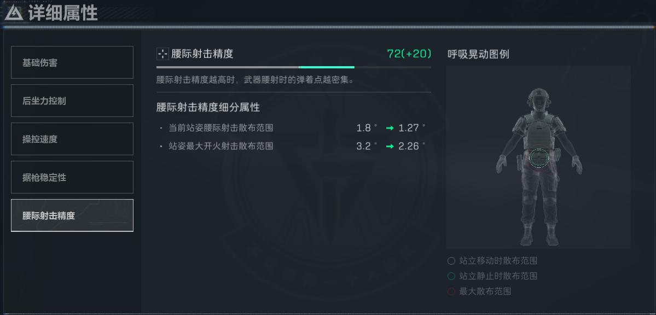656x315 pixels.
Task: Select the 操控速度 tab
Action: [72, 139]
